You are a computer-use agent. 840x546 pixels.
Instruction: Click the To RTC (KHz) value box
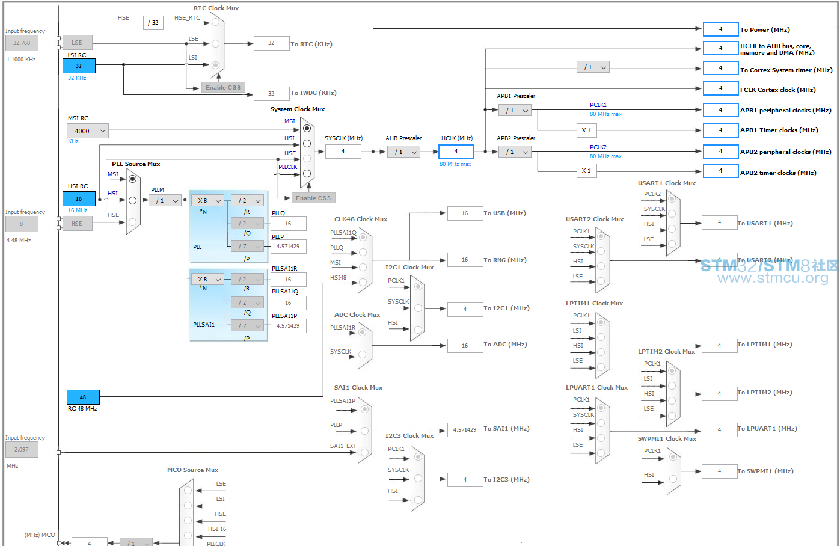(x=272, y=43)
